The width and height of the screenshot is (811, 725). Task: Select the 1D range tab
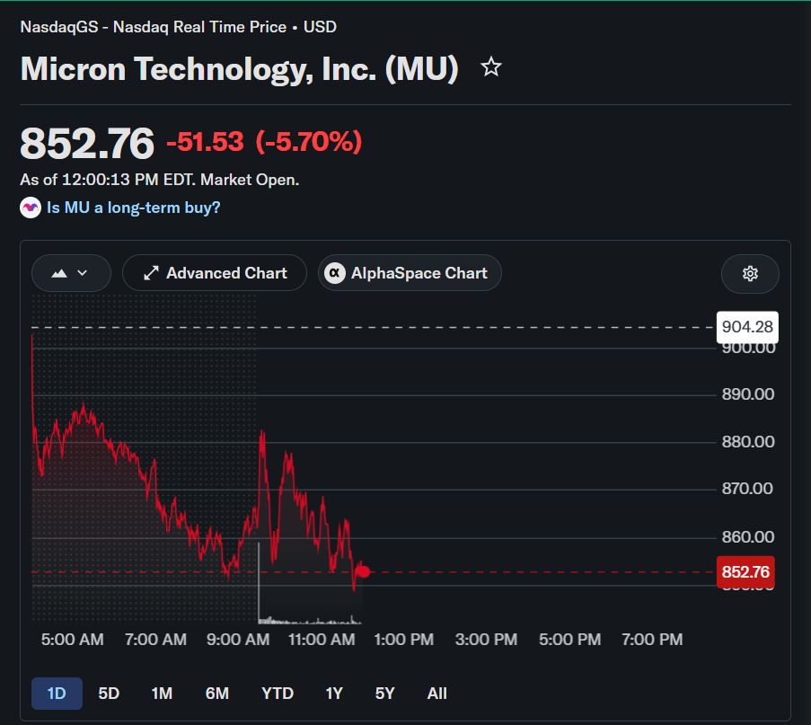tap(57, 694)
